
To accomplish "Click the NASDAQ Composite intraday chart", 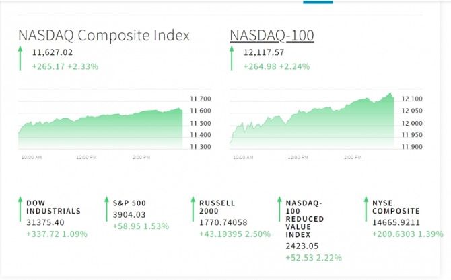I will pos(101,124).
